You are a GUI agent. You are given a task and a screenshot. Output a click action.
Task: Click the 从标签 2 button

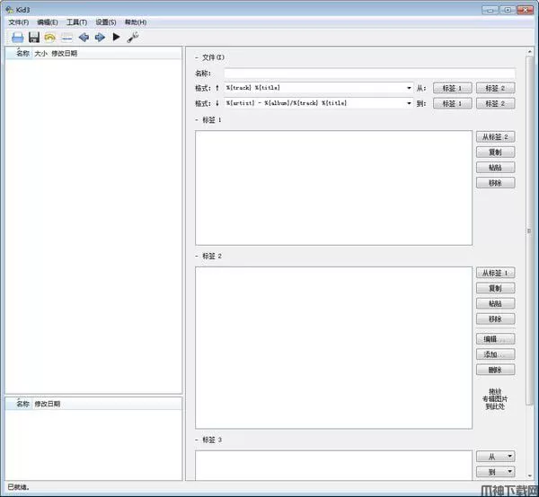(495, 136)
